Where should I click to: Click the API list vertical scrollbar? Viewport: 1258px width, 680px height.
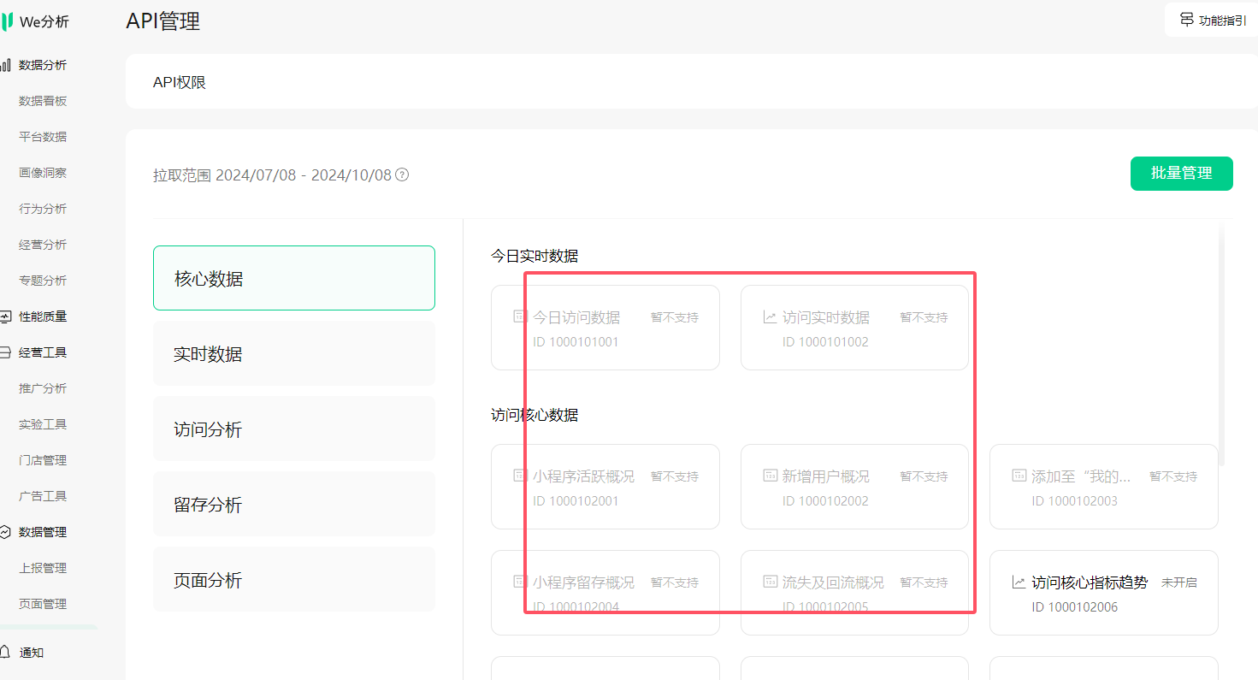click(x=1222, y=342)
